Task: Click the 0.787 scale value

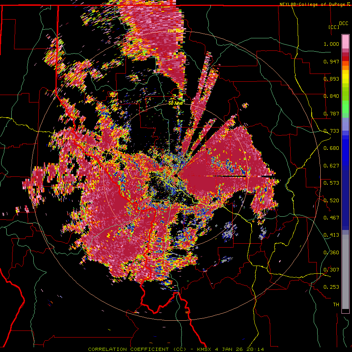Action: coord(331,113)
